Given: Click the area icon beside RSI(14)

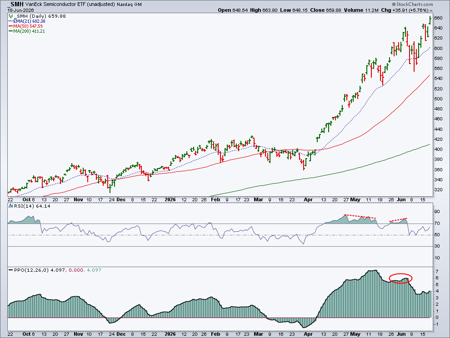Looking at the screenshot, I should (x=10, y=206).
